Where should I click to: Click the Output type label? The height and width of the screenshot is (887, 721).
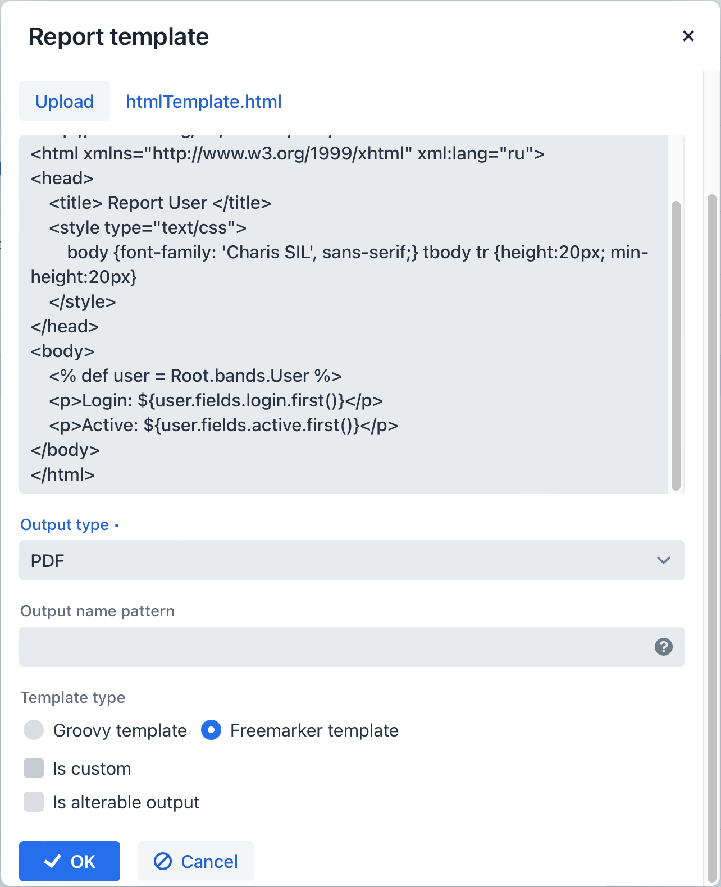coord(64,524)
